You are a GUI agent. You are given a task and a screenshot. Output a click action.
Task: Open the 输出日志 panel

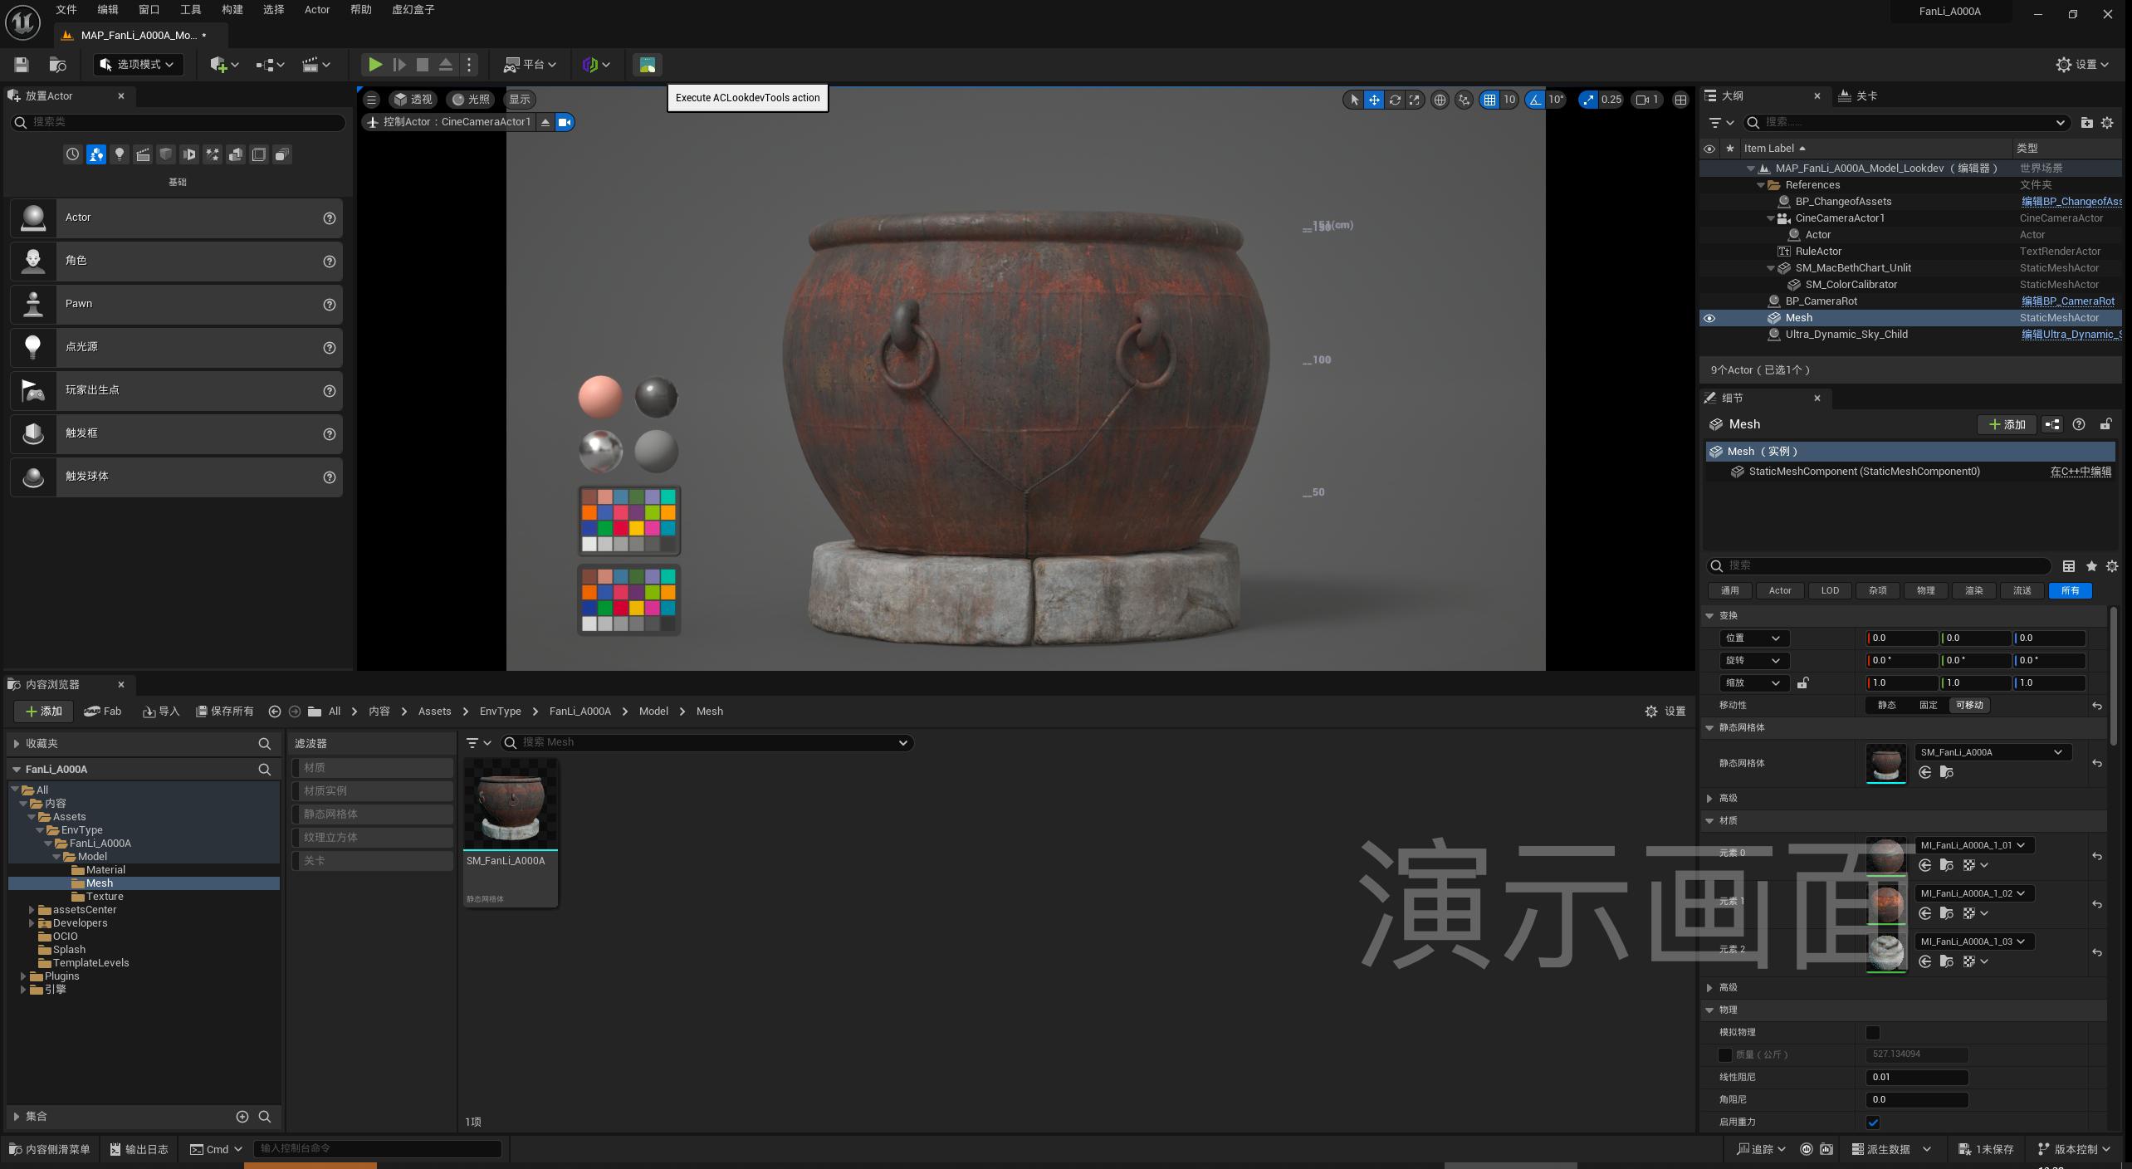click(x=139, y=1149)
